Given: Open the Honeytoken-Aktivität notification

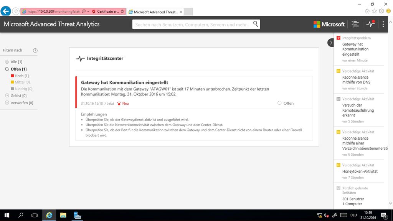Looking at the screenshot, I should tap(360, 172).
